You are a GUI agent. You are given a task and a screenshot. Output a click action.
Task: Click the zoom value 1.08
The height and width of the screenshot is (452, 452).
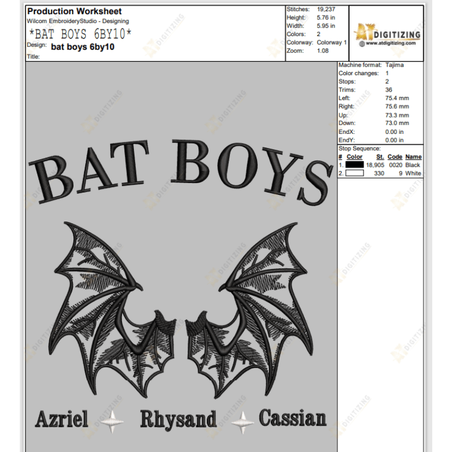click(323, 51)
